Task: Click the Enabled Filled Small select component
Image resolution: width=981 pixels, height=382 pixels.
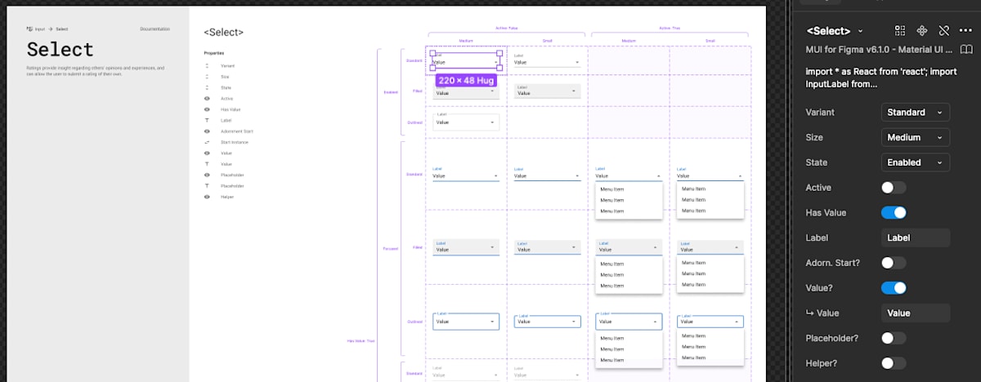Action: 547,91
